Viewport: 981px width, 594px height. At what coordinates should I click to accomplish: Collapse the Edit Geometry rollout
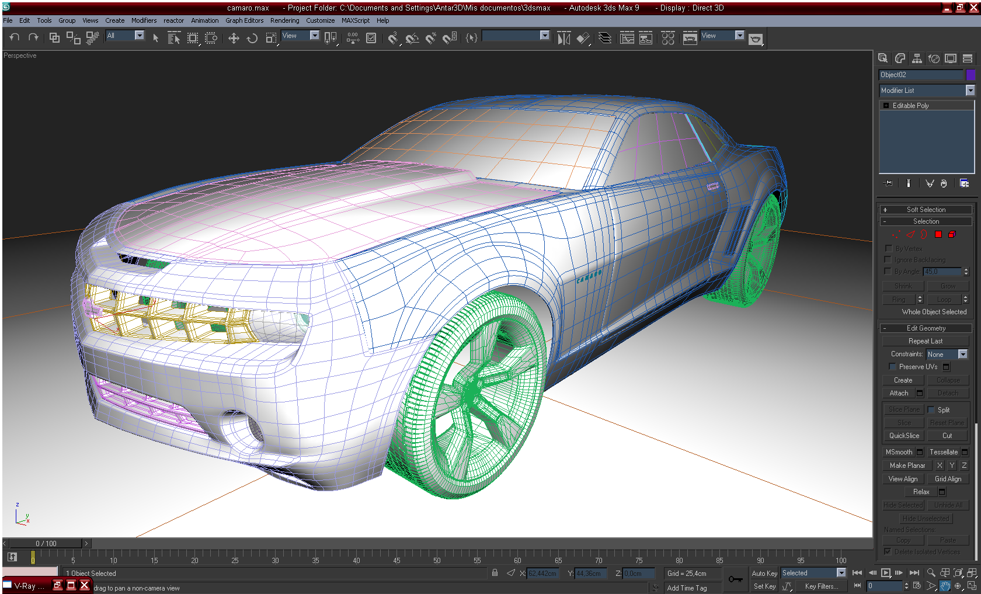pos(926,328)
